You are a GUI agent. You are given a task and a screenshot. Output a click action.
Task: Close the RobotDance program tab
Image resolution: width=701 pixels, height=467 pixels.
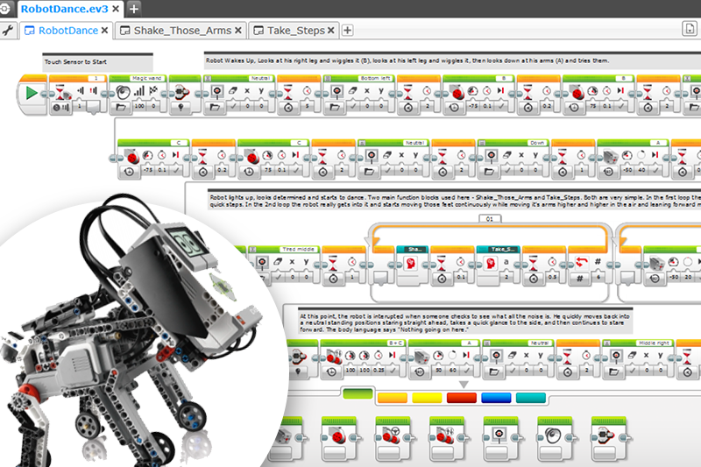point(105,31)
